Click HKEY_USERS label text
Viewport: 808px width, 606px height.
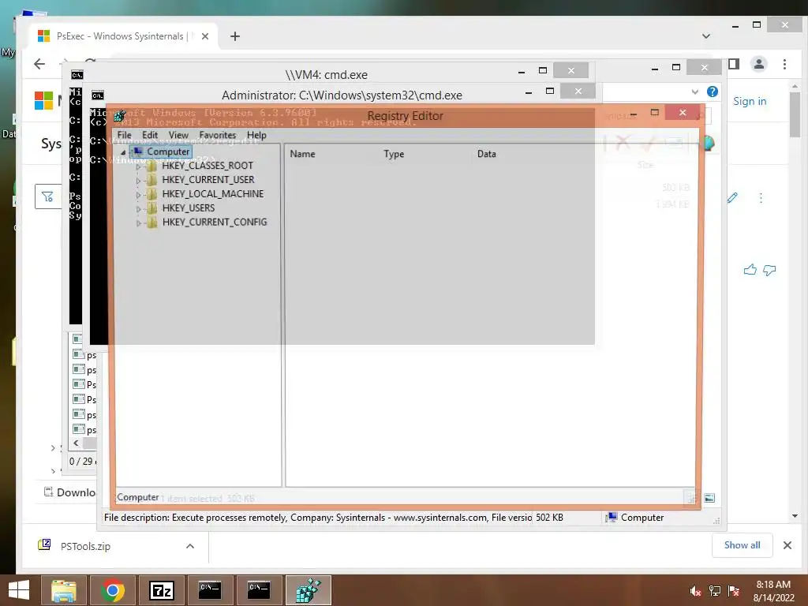pos(189,208)
